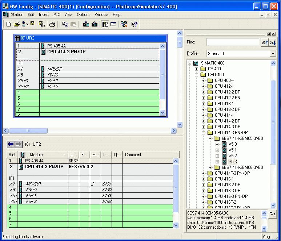Open the Profile Standard dropdown
Image resolution: width=281 pixels, height=241 pixels.
273,54
